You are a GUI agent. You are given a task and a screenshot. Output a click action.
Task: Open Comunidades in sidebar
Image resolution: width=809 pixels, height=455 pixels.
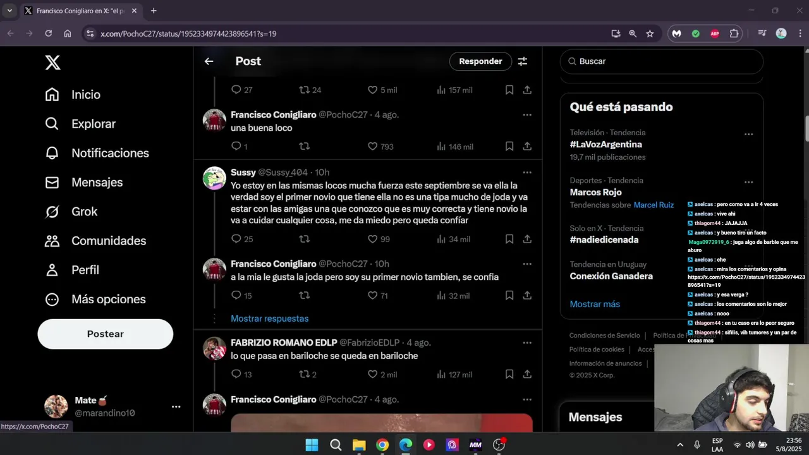pos(95,241)
